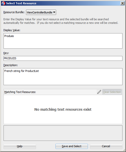126x152 pixels.
Task: Click the Clear Selection button
Action: click(112, 92)
